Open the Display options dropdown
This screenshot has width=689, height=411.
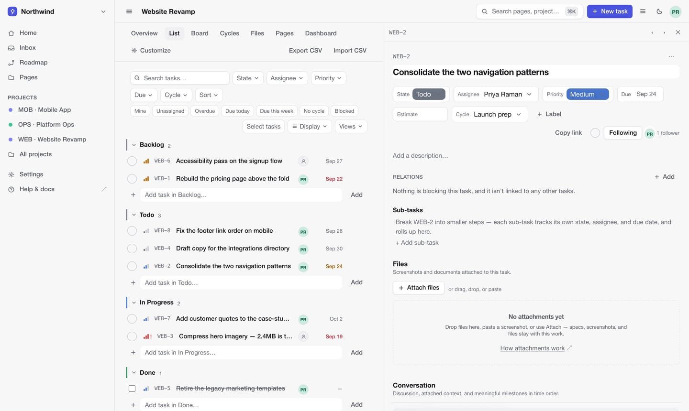pyautogui.click(x=310, y=127)
